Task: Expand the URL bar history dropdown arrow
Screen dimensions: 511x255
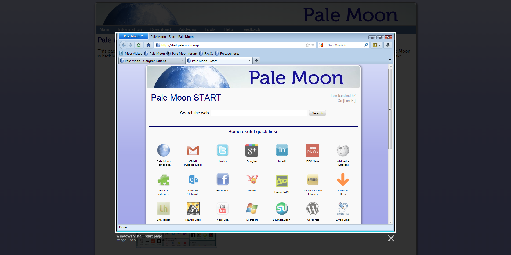Action: 313,45
